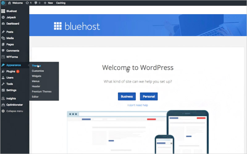Click the Bluehost logo in the banner

coord(77,26)
